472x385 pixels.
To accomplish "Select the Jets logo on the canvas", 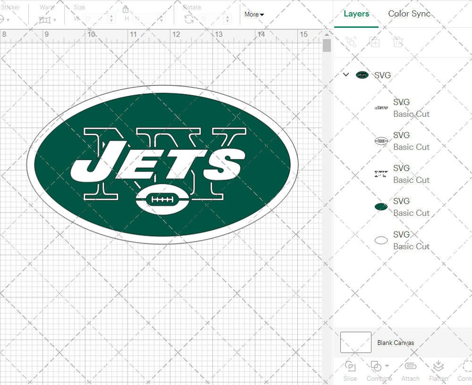I will coord(162,165).
